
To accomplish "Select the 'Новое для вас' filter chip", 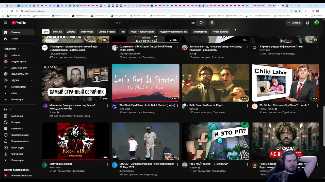I will pos(220,32).
